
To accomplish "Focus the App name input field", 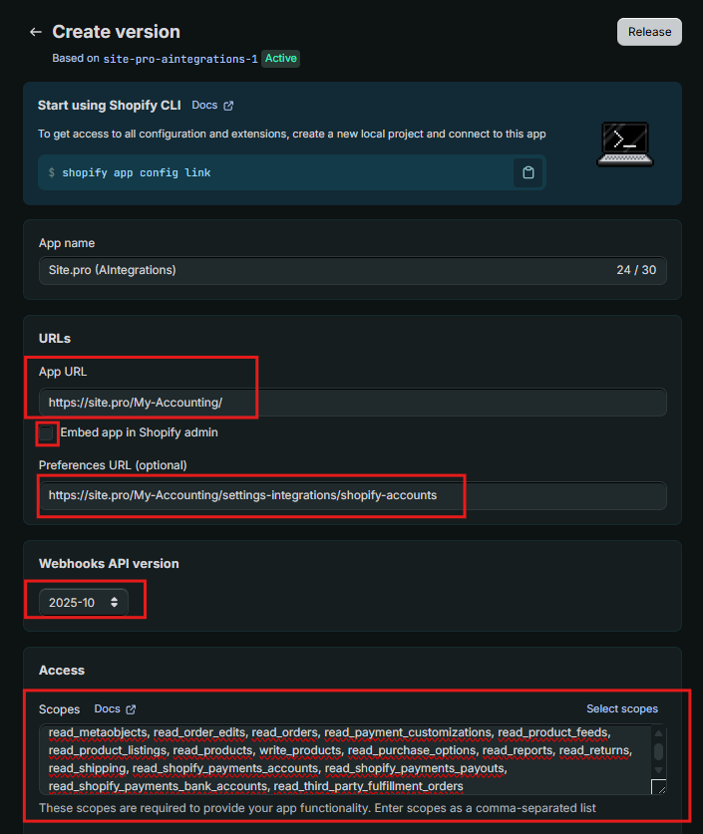I will [352, 270].
